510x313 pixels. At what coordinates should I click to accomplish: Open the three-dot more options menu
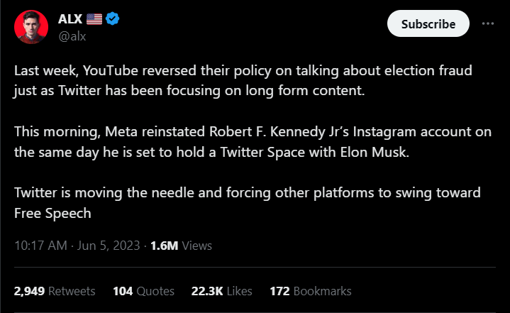pyautogui.click(x=487, y=23)
